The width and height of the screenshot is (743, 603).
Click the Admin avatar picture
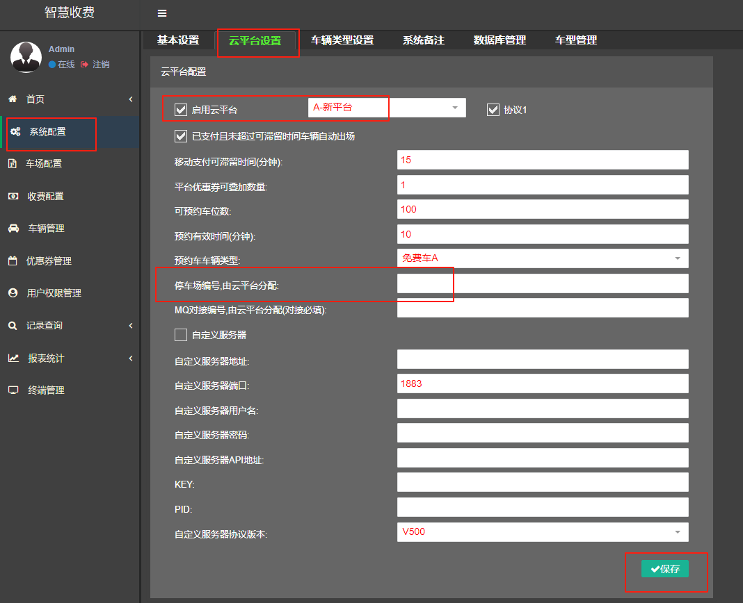pos(26,57)
